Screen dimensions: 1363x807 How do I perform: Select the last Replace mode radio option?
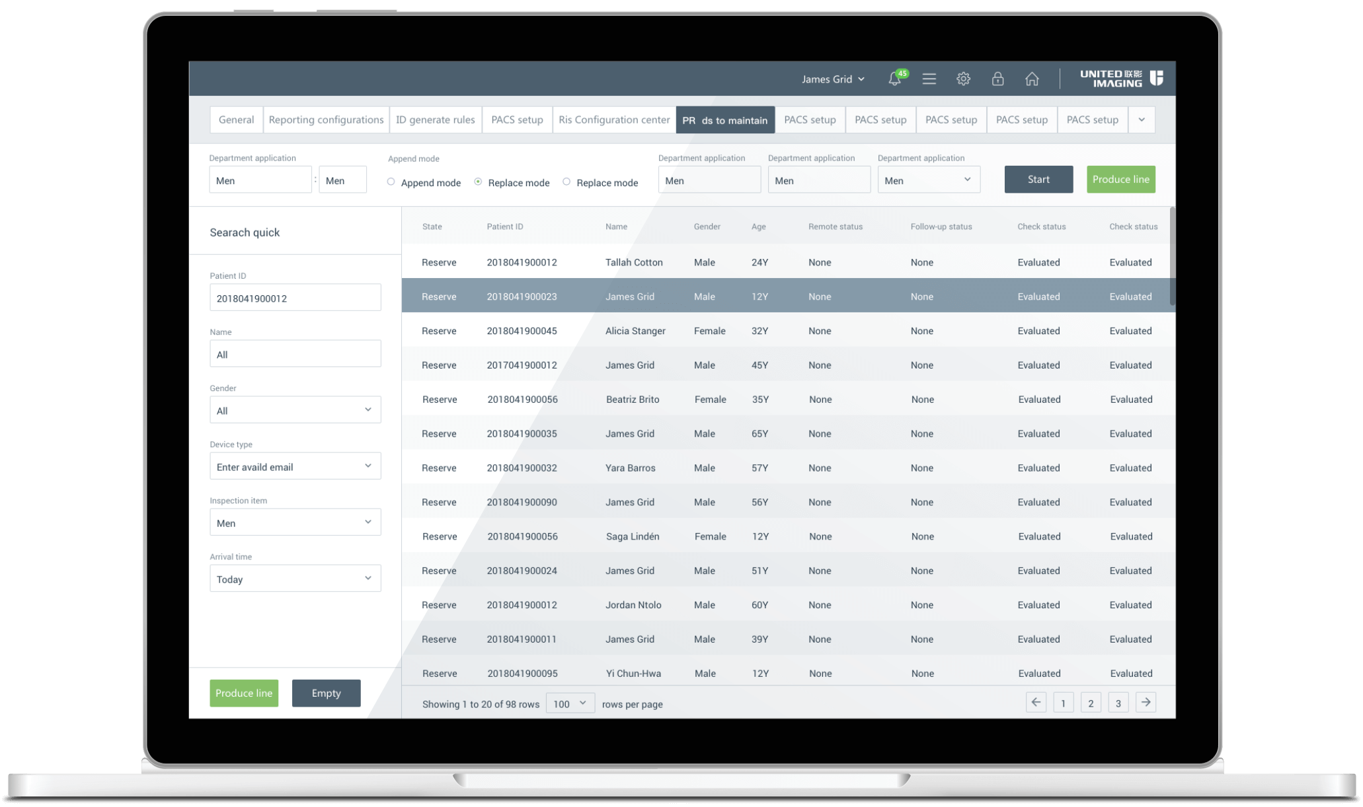(x=566, y=182)
